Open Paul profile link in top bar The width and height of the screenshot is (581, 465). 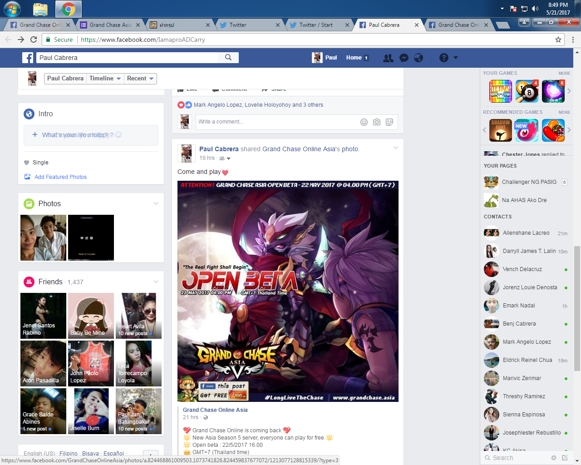tap(325, 58)
